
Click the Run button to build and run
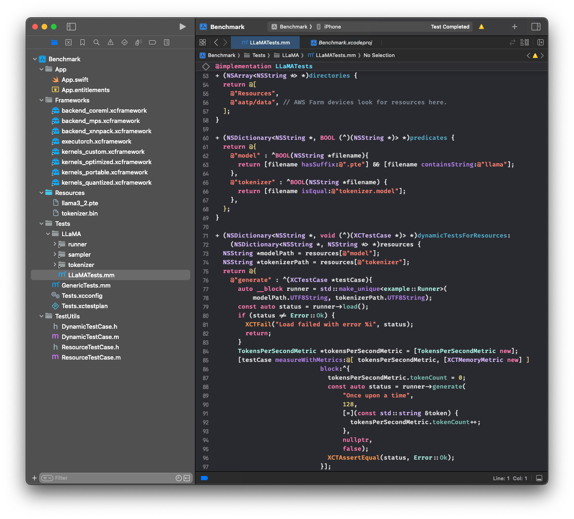(x=182, y=27)
